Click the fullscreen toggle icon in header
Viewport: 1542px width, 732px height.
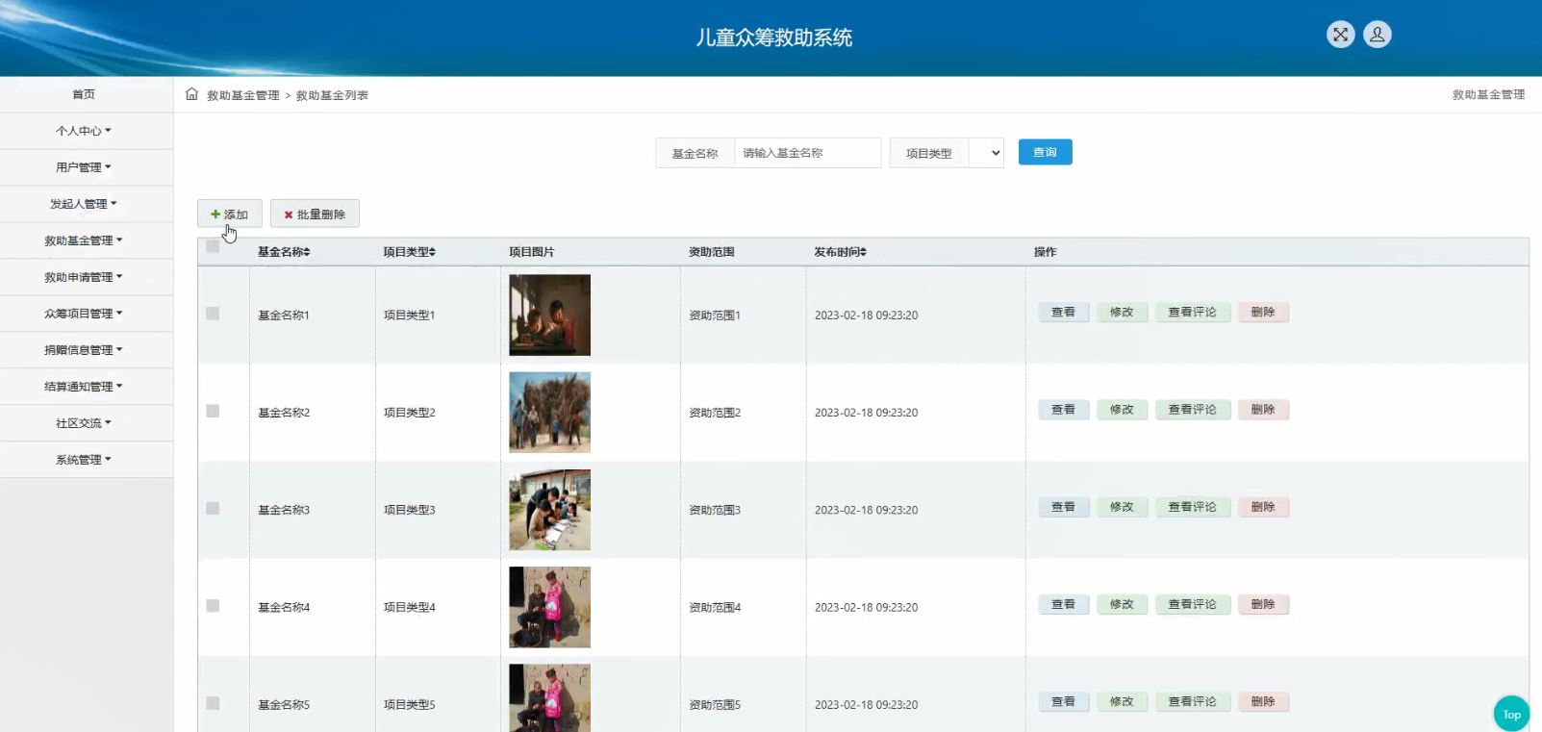point(1340,35)
